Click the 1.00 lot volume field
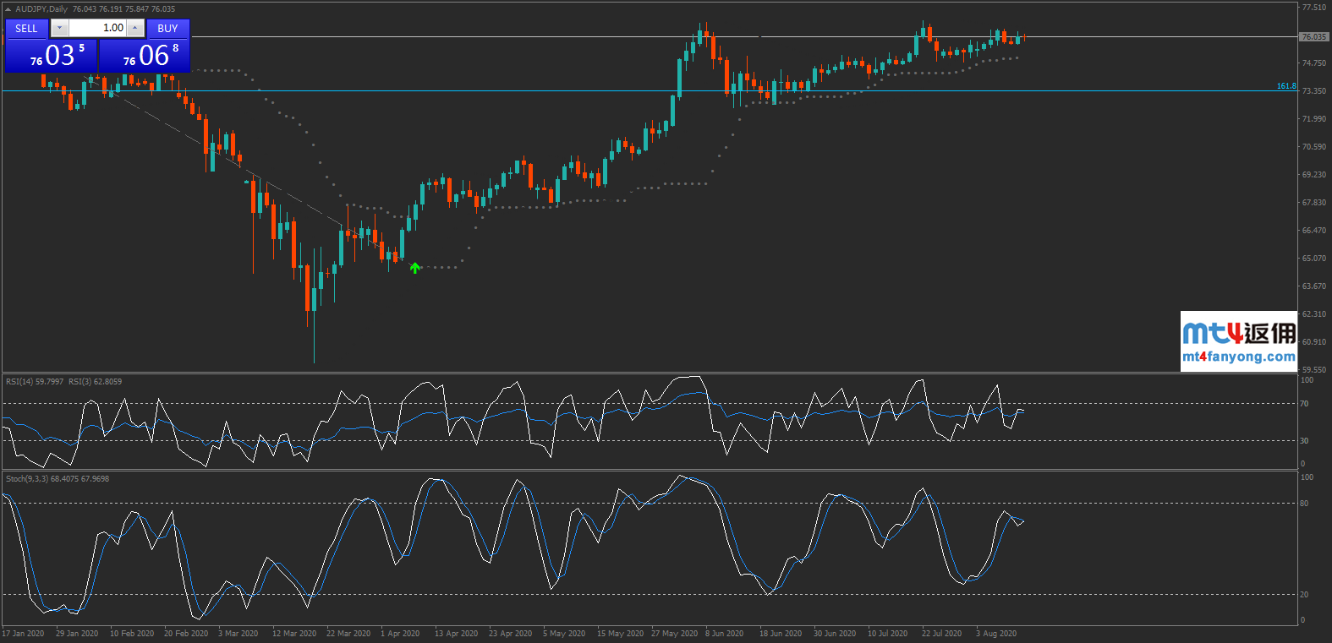The height and width of the screenshot is (643, 1332). 97,29
